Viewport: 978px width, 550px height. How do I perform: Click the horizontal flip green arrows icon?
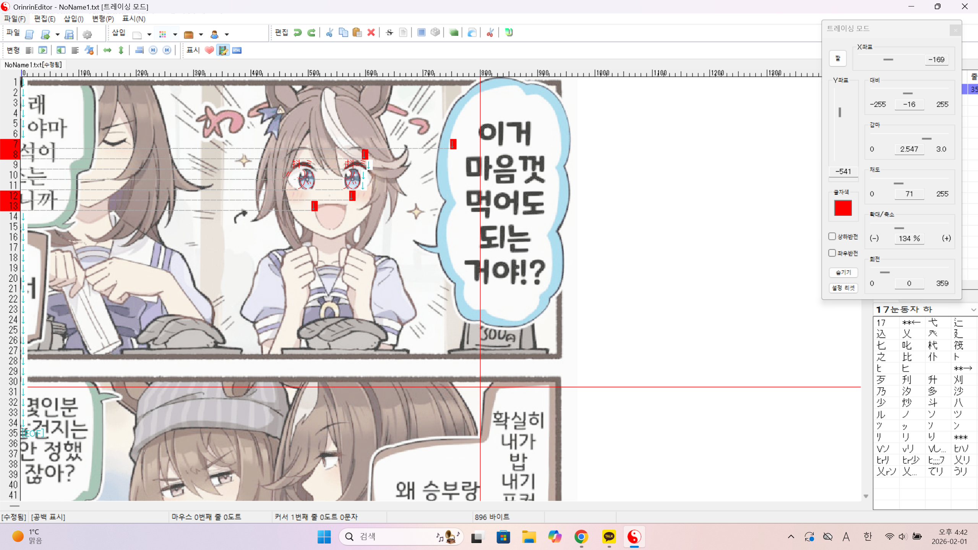pos(107,50)
